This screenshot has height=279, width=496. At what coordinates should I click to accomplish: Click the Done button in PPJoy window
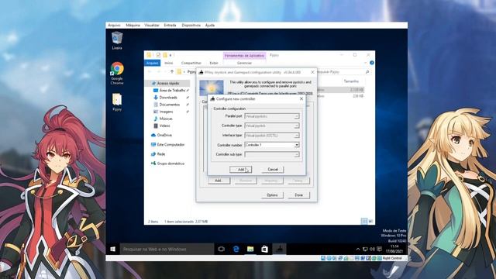tap(298, 195)
